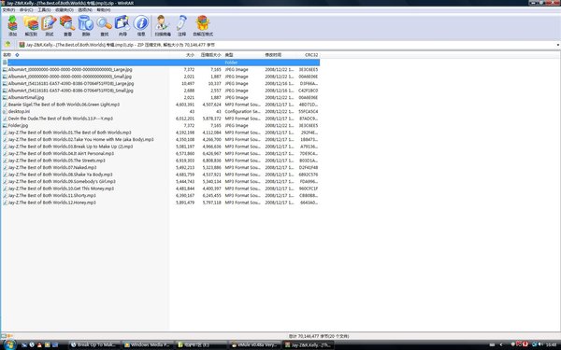The image size is (561, 350).
Task: Run the Test (测试) archive tool
Action: click(x=49, y=26)
